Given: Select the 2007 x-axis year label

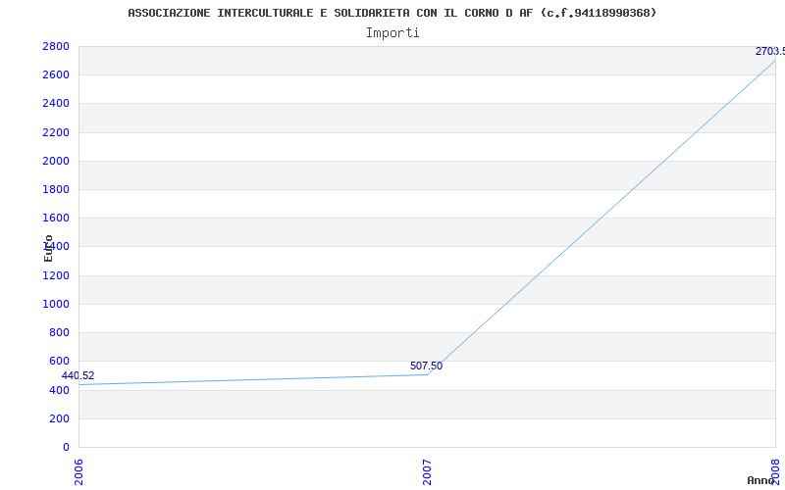Looking at the screenshot, I should pos(427,472).
